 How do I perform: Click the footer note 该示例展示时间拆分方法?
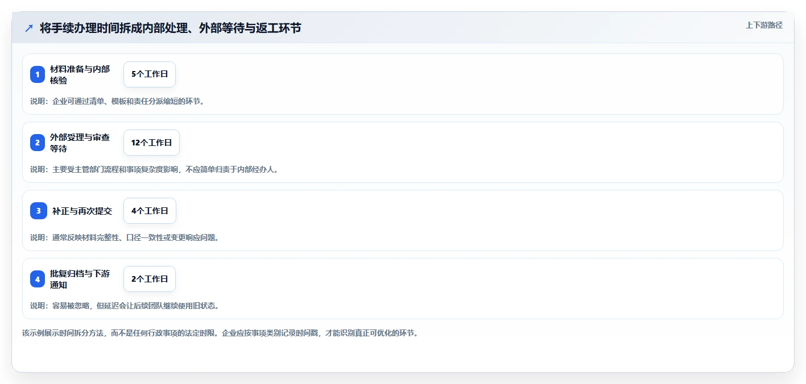[x=221, y=333]
